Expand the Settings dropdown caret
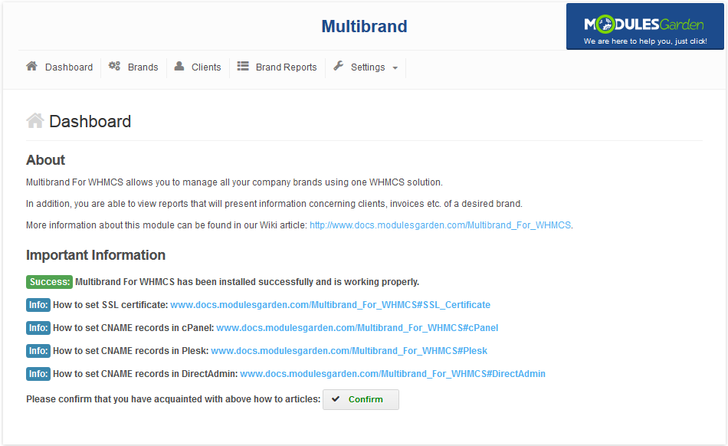728x446 pixels. point(395,67)
